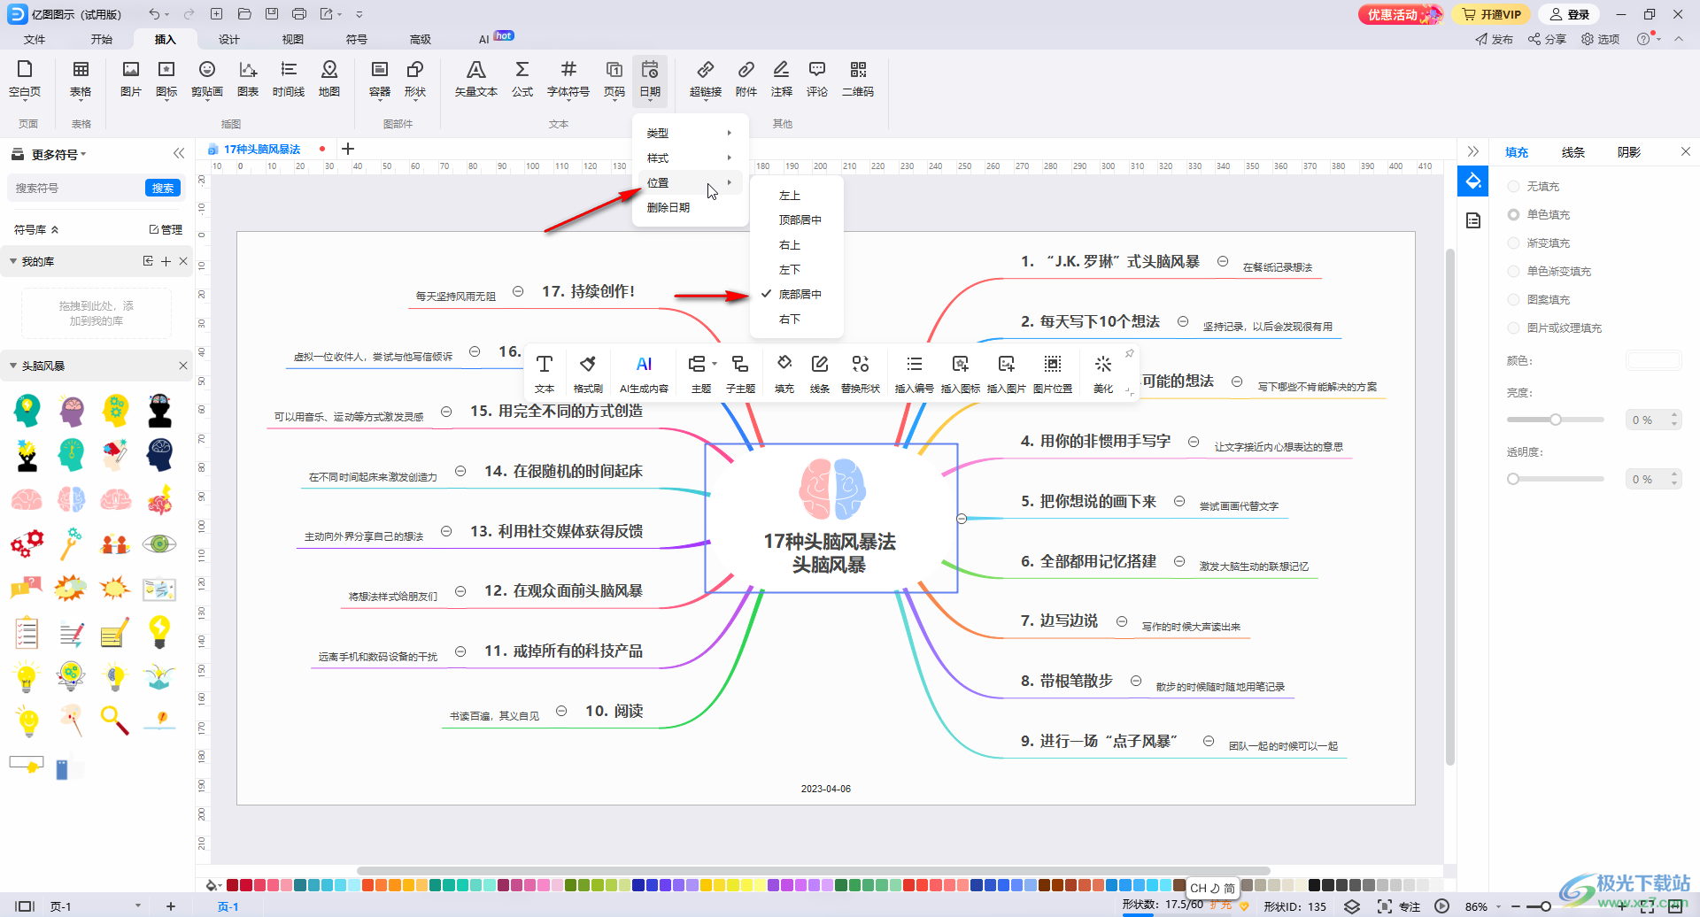This screenshot has height=917, width=1700.
Task: Insert numbering (插入编号) from floating toolbar
Action: pos(915,374)
